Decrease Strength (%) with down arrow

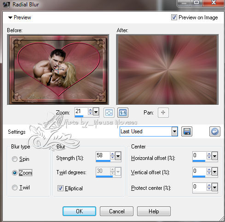112,158
